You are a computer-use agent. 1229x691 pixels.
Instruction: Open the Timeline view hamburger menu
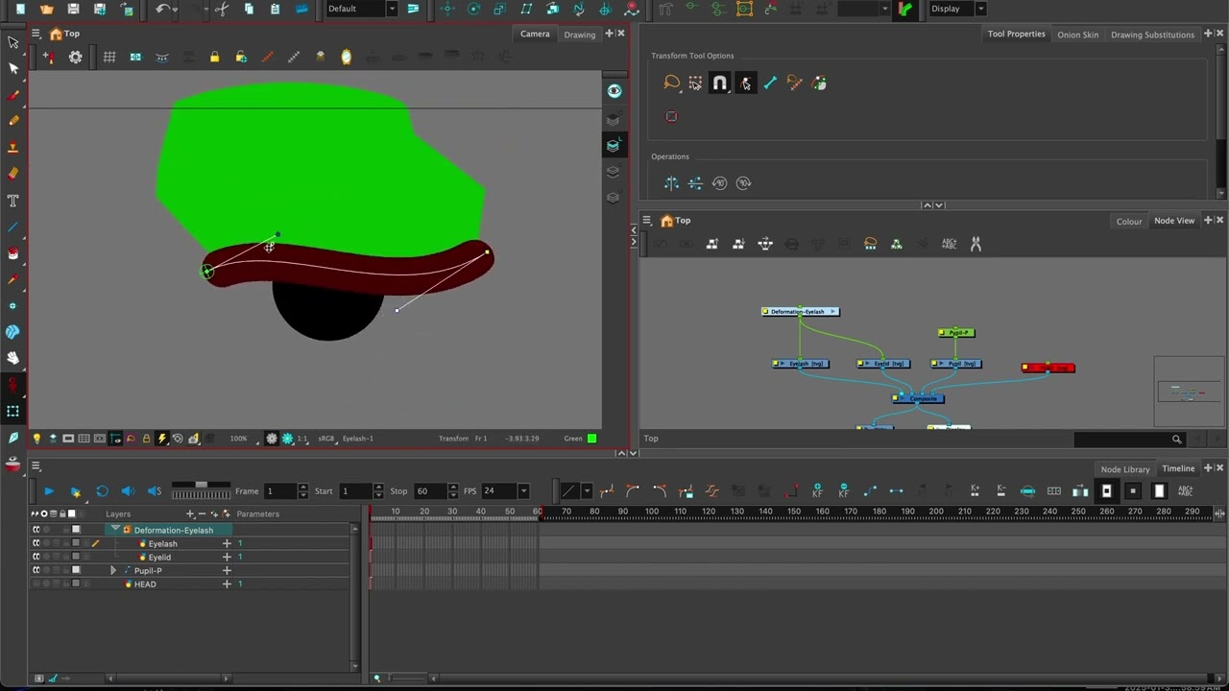(x=36, y=466)
